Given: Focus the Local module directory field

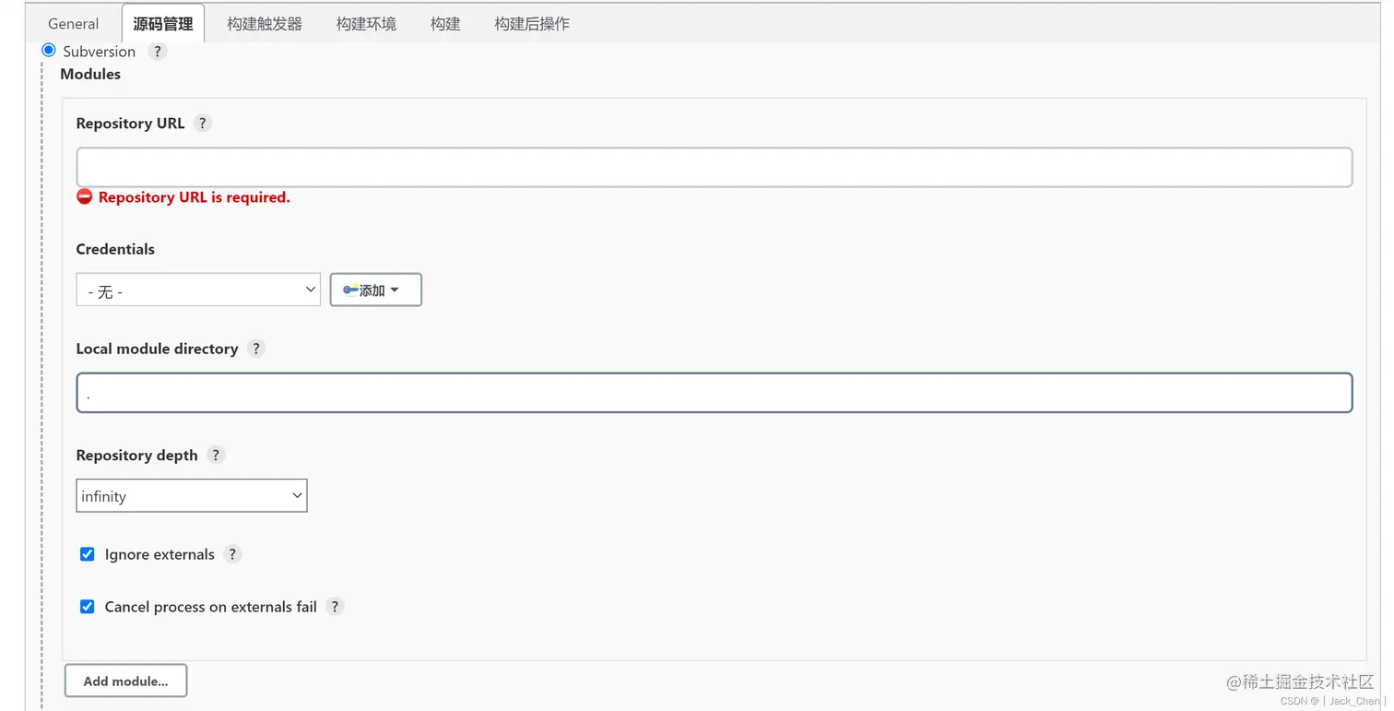Looking at the screenshot, I should [x=715, y=393].
